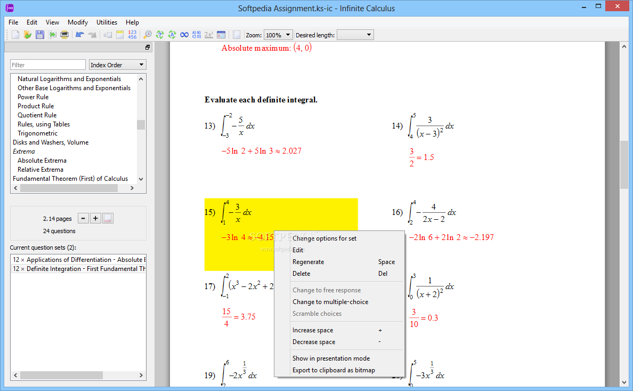The image size is (633, 391).
Task: Click the green recycle A icon
Action: tap(172, 35)
